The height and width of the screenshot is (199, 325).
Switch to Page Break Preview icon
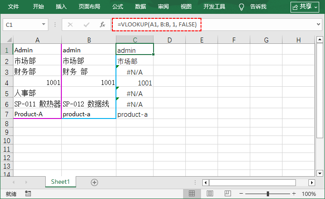coord(227,194)
